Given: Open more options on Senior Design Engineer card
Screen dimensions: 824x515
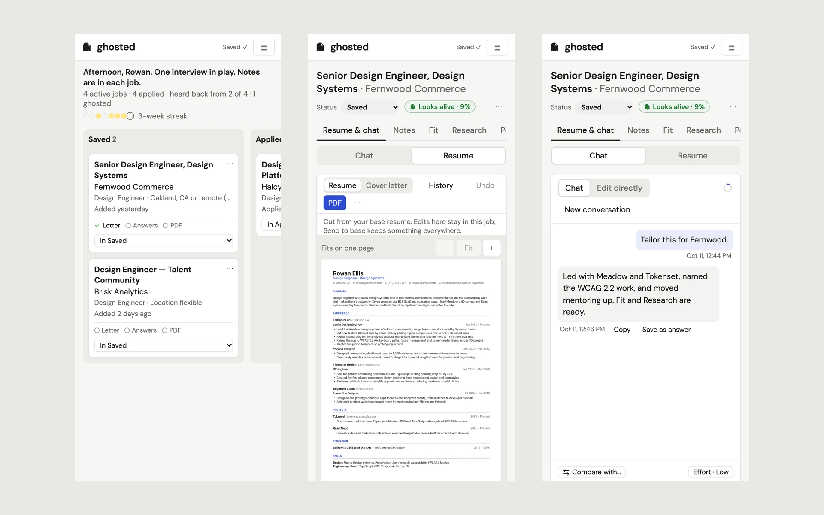Looking at the screenshot, I should [230, 164].
